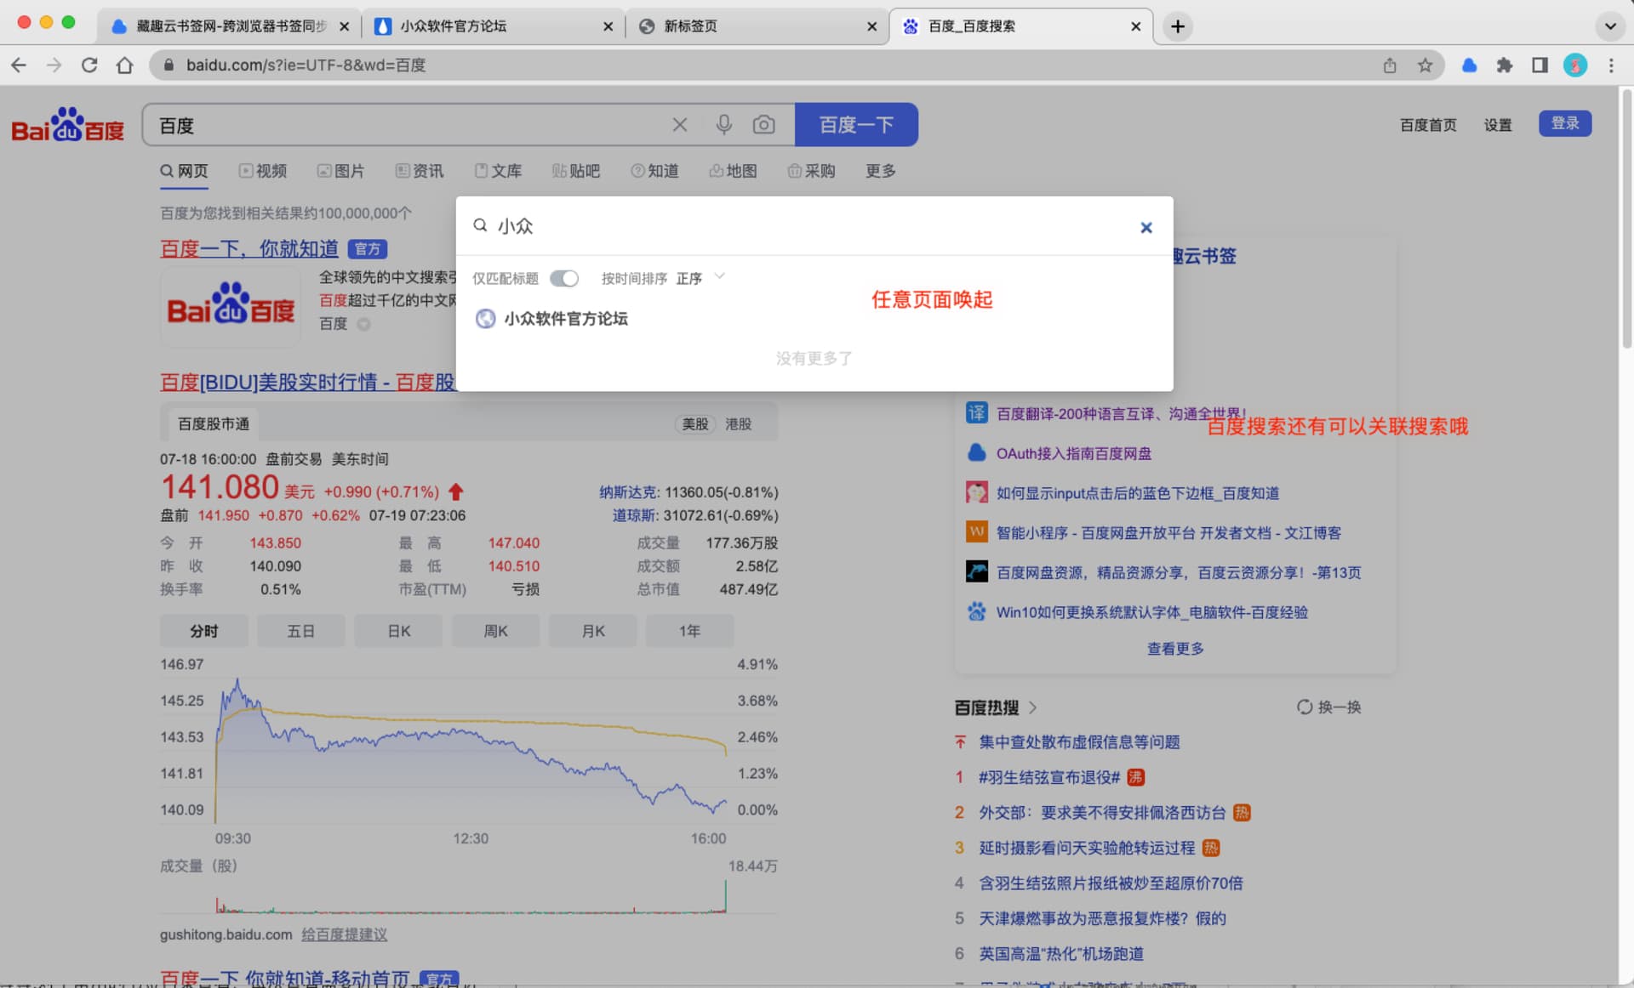Expand the 更多 search categories
1634x988 pixels.
(x=880, y=171)
